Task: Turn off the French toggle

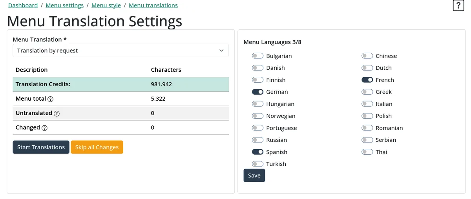Action: point(367,80)
